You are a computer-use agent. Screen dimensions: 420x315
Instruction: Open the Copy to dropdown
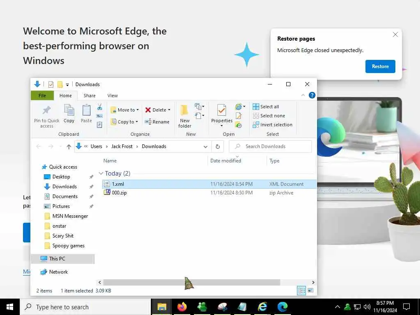[x=124, y=122]
